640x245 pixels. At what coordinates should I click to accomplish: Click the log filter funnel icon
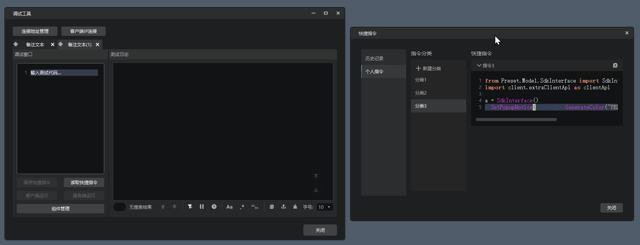(x=190, y=207)
